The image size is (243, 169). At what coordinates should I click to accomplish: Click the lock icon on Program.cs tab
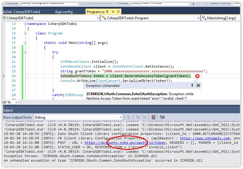[107, 12]
